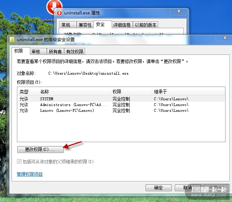Image resolution: width=232 pixels, height=202 pixels.
Task: Click the red icon in uninstall.exe 属性 title bar
Action: pyautogui.click(x=59, y=13)
